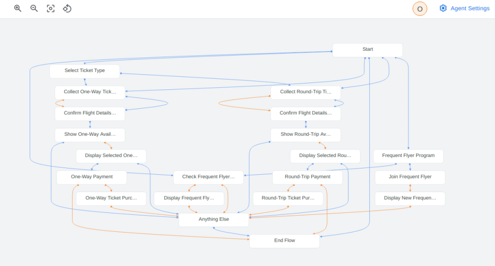Select the Show One-Way Availability node
The image size is (495, 266).
tap(90, 135)
